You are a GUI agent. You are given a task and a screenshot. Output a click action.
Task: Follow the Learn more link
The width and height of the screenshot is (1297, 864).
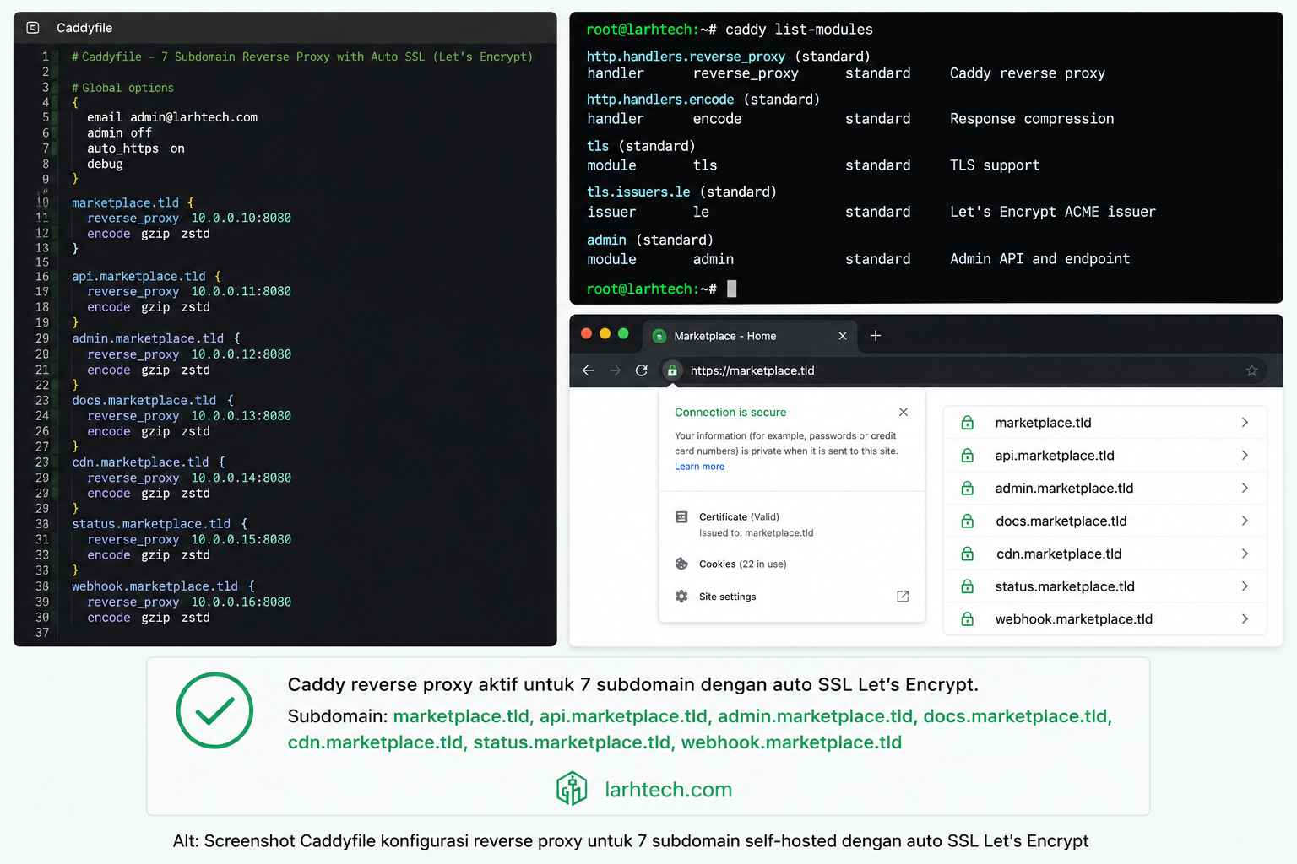(699, 467)
